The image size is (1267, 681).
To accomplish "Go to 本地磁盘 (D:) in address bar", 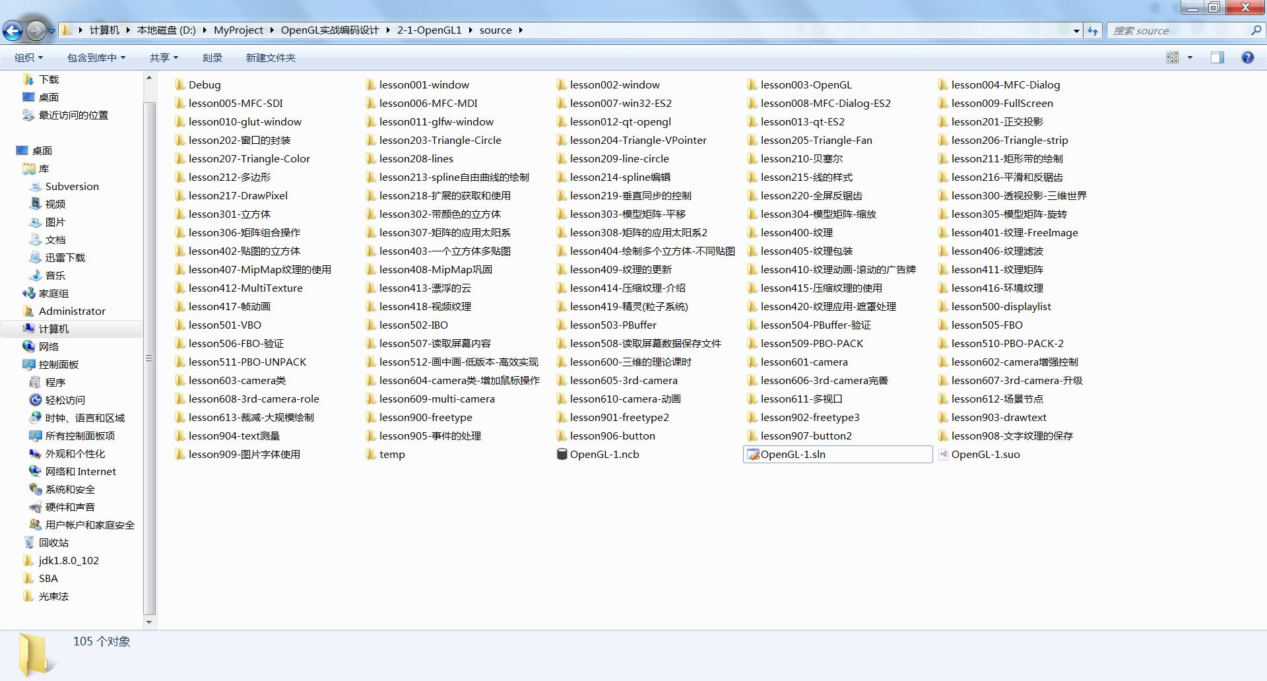I will (166, 30).
